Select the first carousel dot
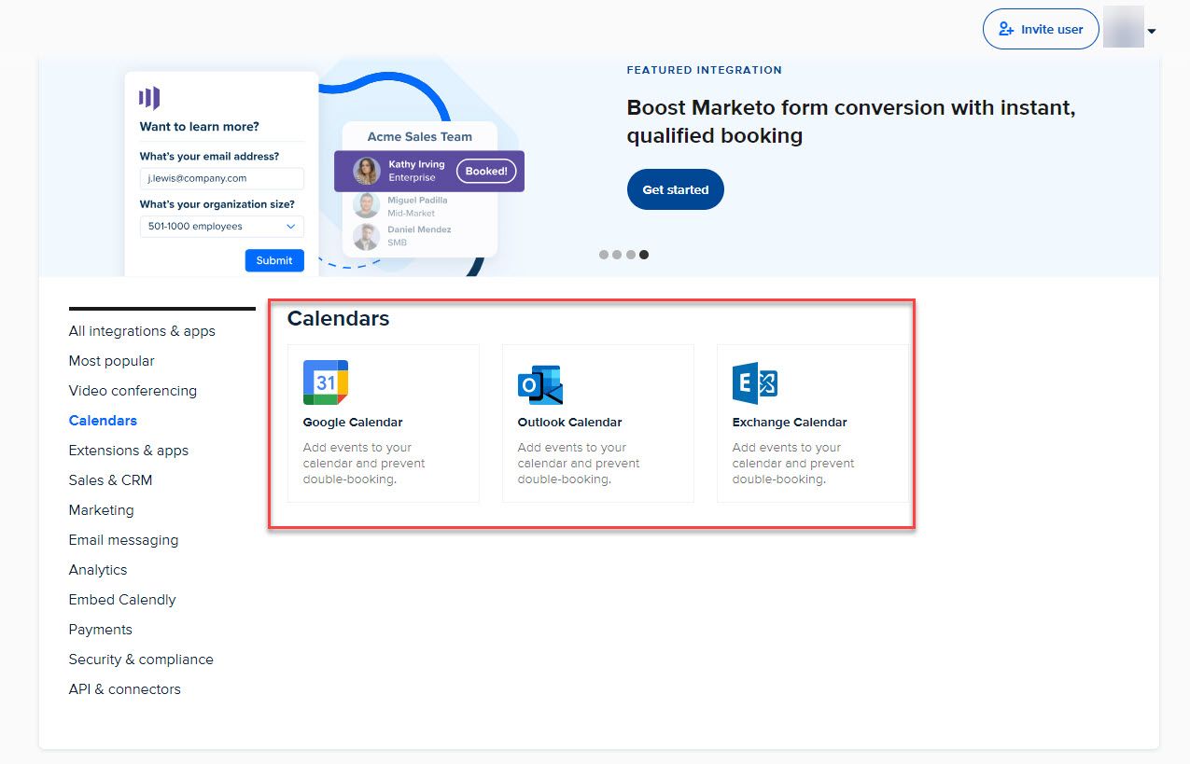 (604, 255)
